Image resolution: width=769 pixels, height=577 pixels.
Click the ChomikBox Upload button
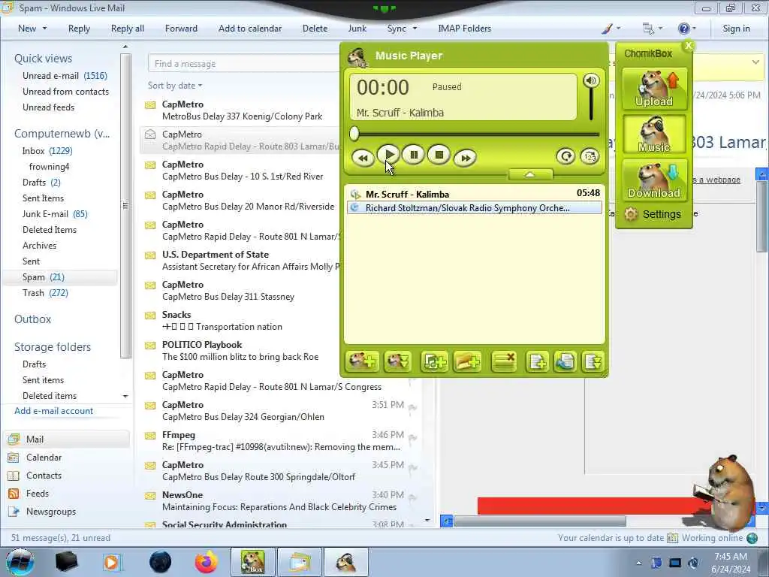(x=654, y=89)
